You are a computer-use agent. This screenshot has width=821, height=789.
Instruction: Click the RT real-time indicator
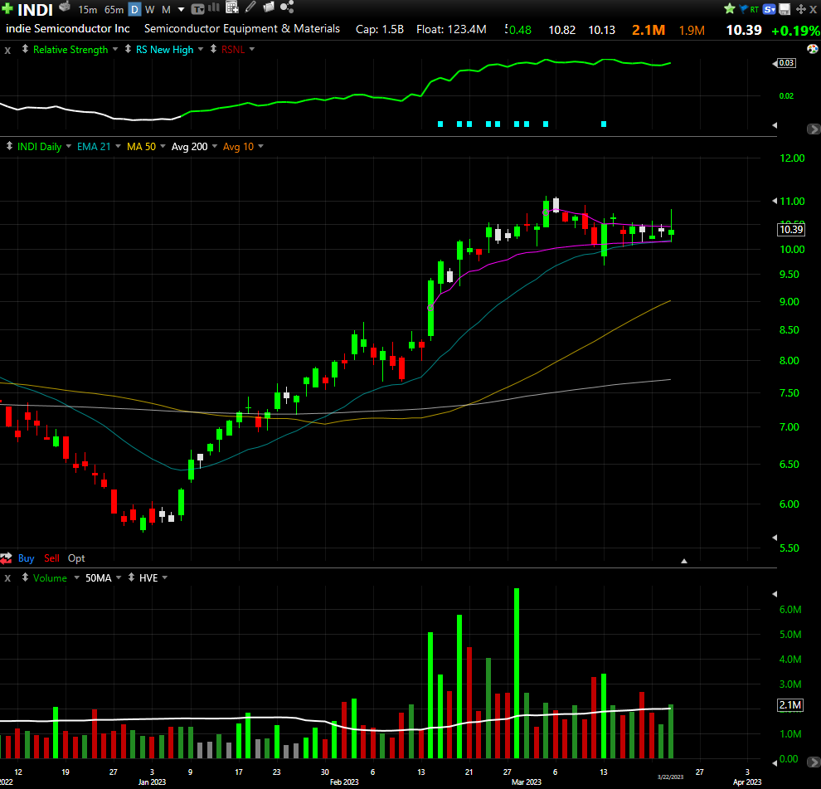[x=755, y=9]
